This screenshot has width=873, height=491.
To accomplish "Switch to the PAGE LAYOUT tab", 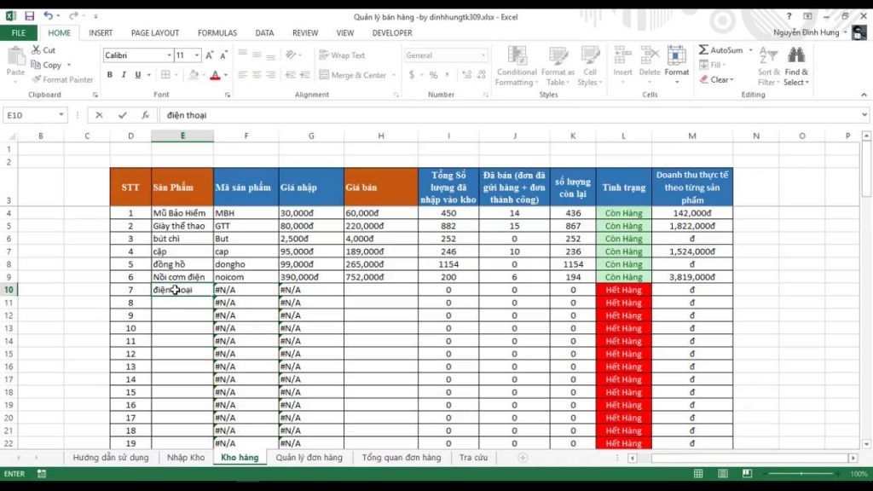I will point(155,33).
